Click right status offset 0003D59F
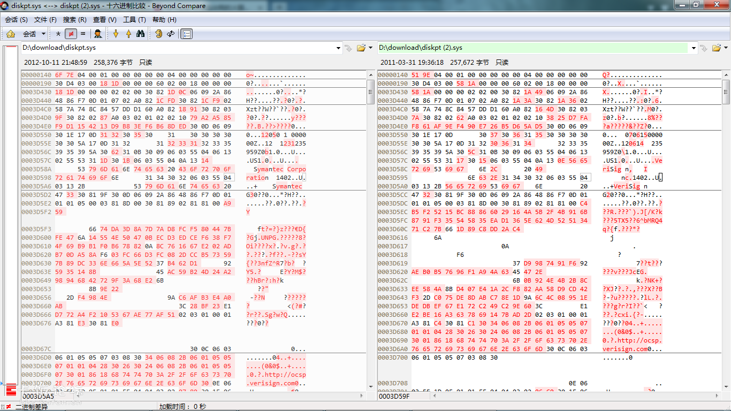 pos(394,397)
